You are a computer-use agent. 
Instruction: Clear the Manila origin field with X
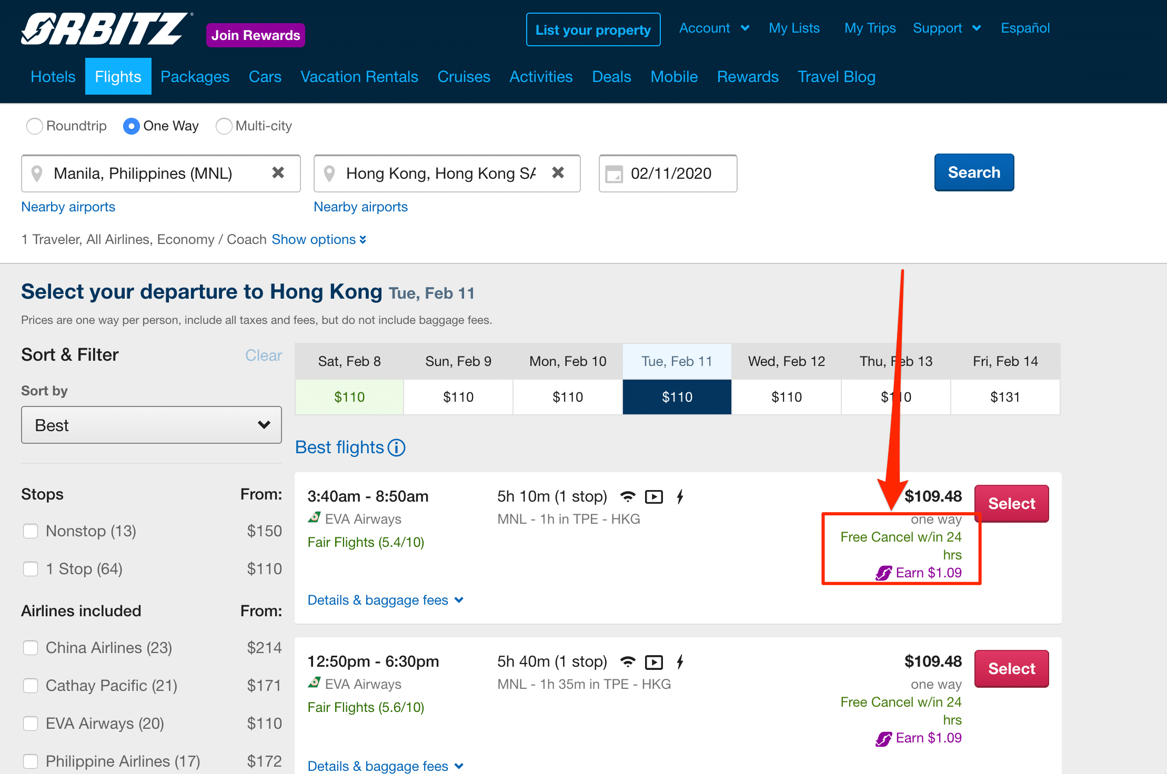[278, 172]
